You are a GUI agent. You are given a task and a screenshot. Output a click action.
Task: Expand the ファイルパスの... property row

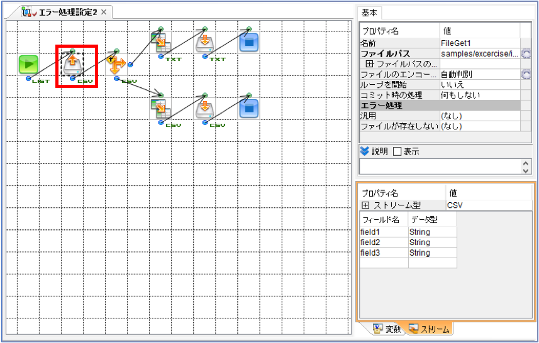tap(370, 64)
